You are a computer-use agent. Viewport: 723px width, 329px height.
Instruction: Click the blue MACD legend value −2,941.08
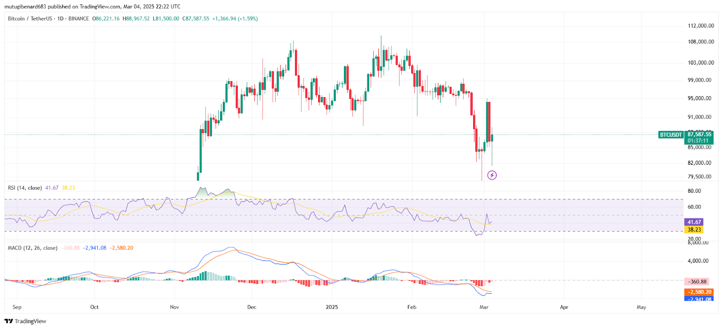(x=94, y=248)
